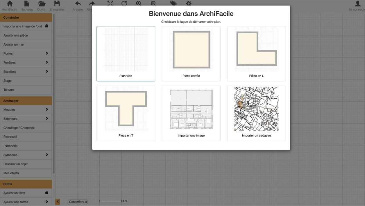365x206 pixels.
Task: Expand the Escaliers submenu
Action: (x=47, y=71)
